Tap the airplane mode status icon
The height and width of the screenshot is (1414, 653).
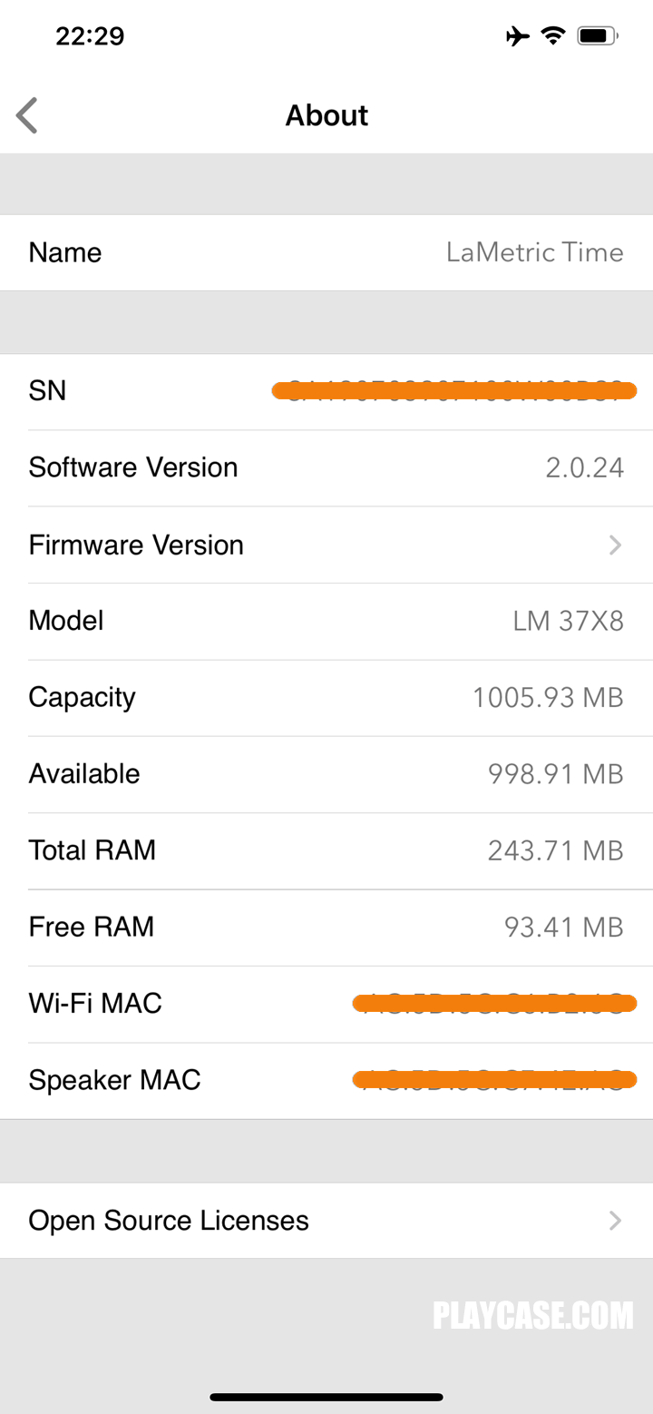tap(518, 36)
